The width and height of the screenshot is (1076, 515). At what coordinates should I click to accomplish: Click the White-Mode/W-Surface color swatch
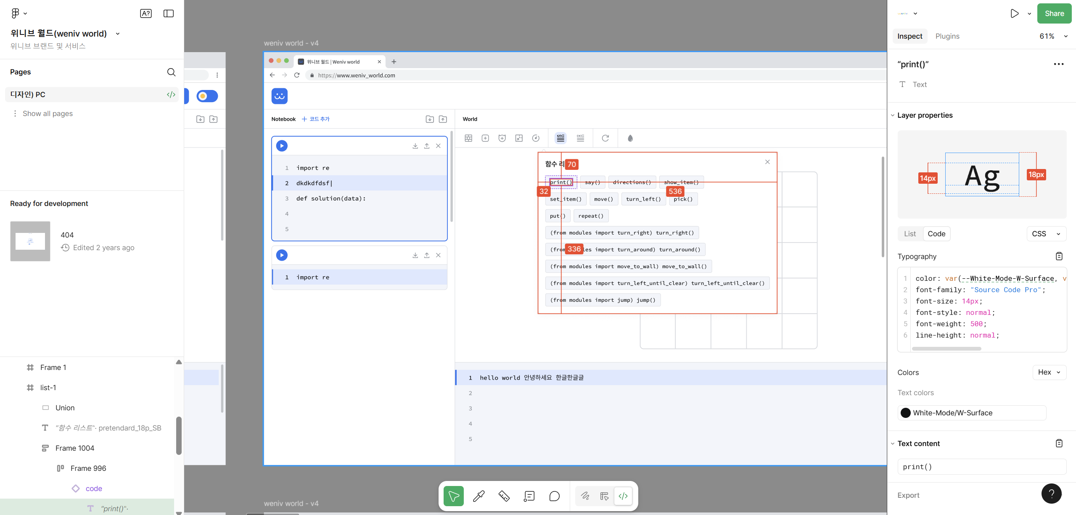906,413
